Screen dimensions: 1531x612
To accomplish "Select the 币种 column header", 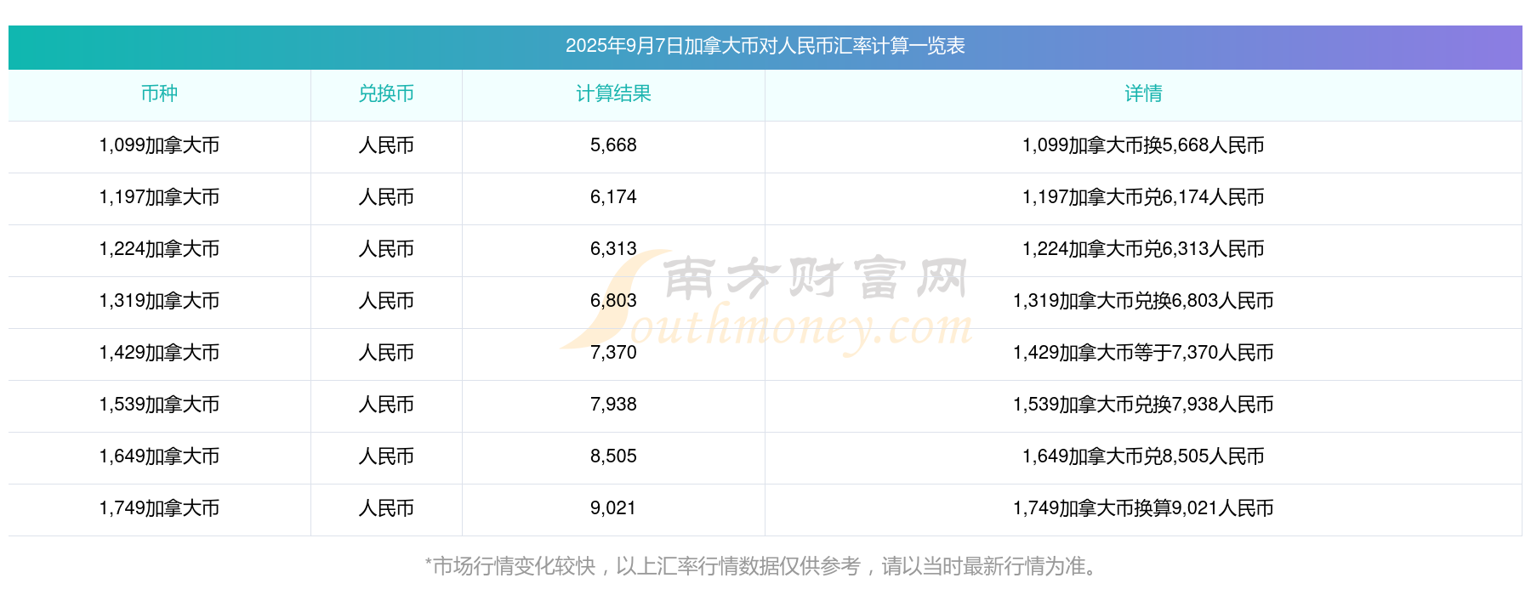I will click(159, 93).
